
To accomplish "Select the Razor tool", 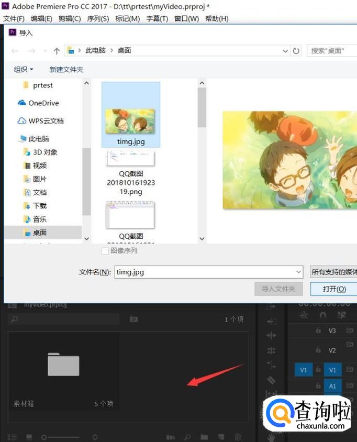I will (271, 380).
